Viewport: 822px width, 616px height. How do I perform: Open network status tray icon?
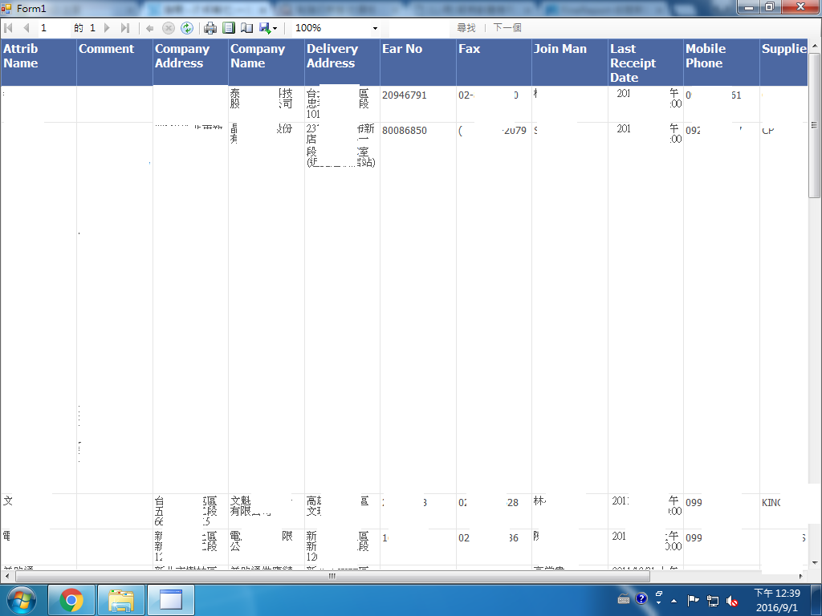tap(713, 601)
